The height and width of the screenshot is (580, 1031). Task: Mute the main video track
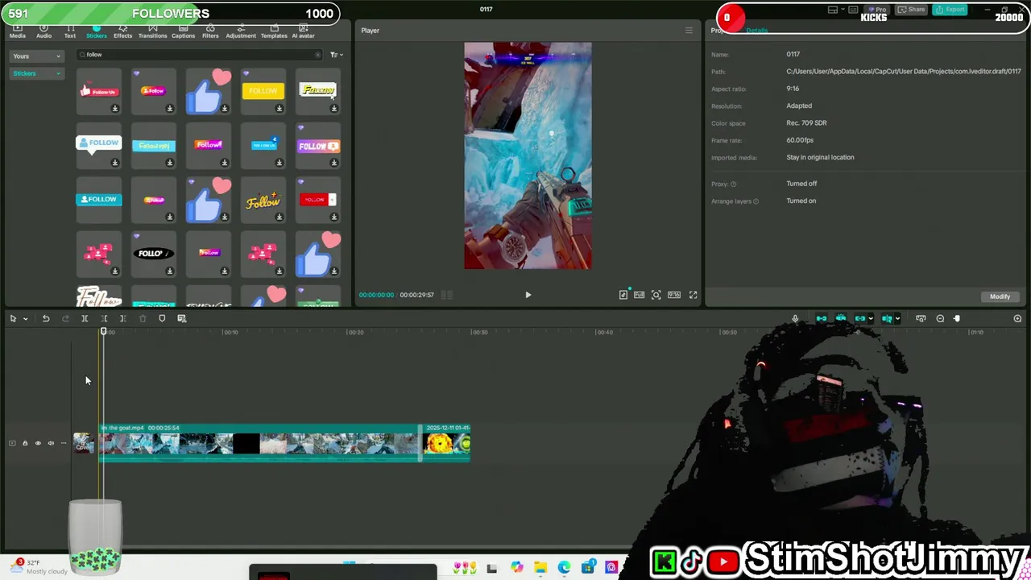click(51, 443)
